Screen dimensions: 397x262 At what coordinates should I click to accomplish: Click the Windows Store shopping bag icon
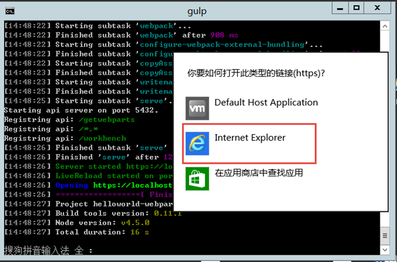point(197,178)
